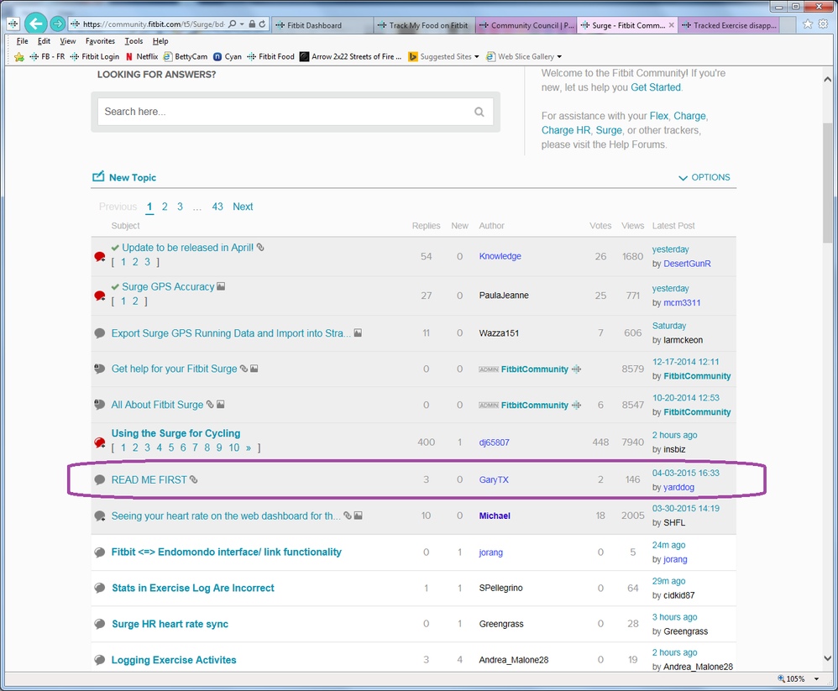838x691 pixels.
Task: Click the paperclip icon after READ ME FIRST
Action: coord(193,479)
